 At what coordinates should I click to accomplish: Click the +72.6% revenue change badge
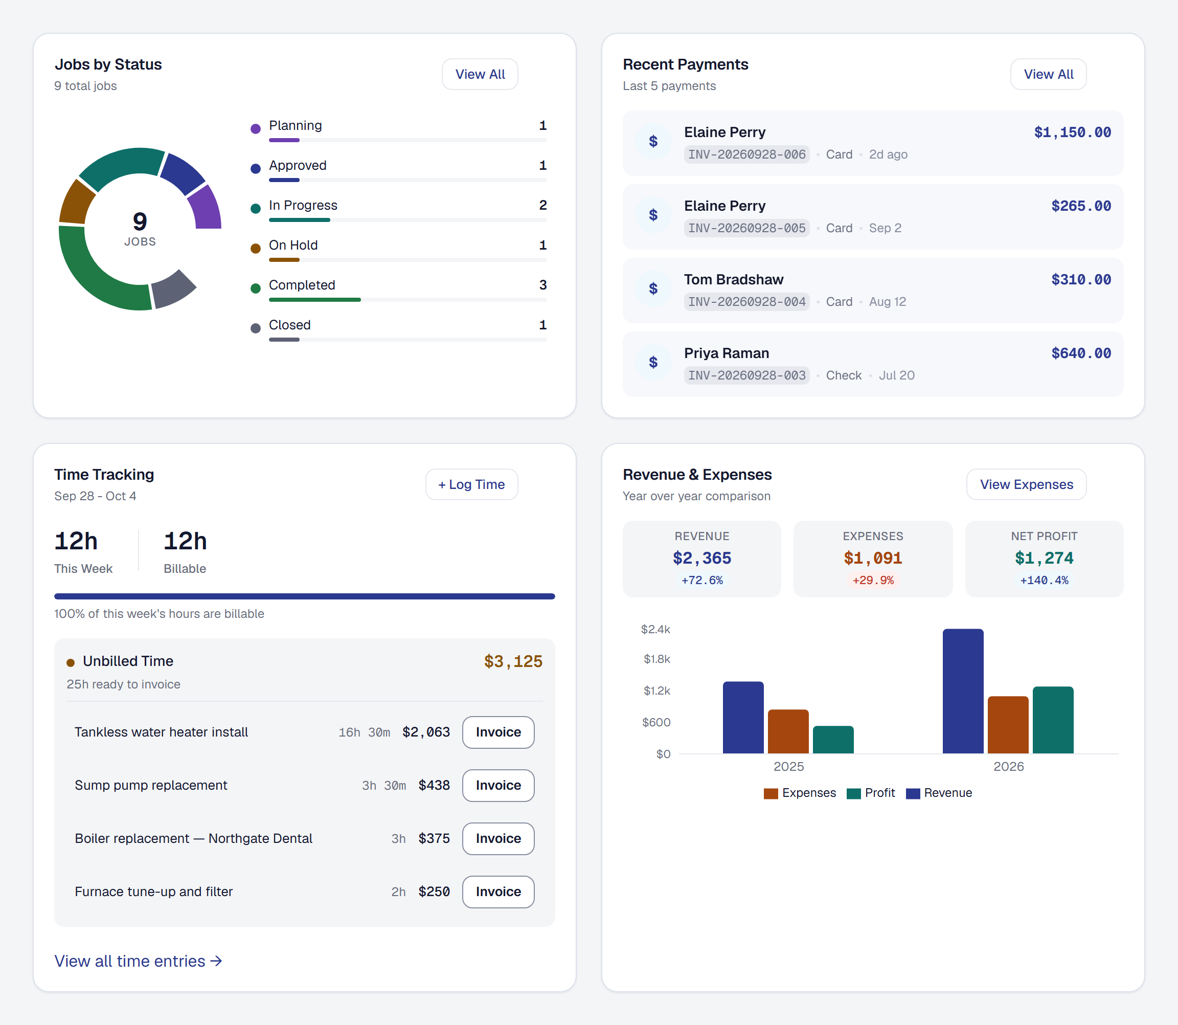tap(701, 581)
